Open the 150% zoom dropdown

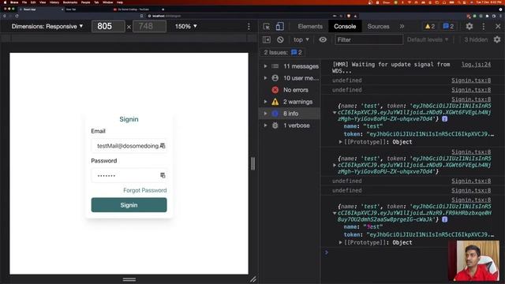186,26
